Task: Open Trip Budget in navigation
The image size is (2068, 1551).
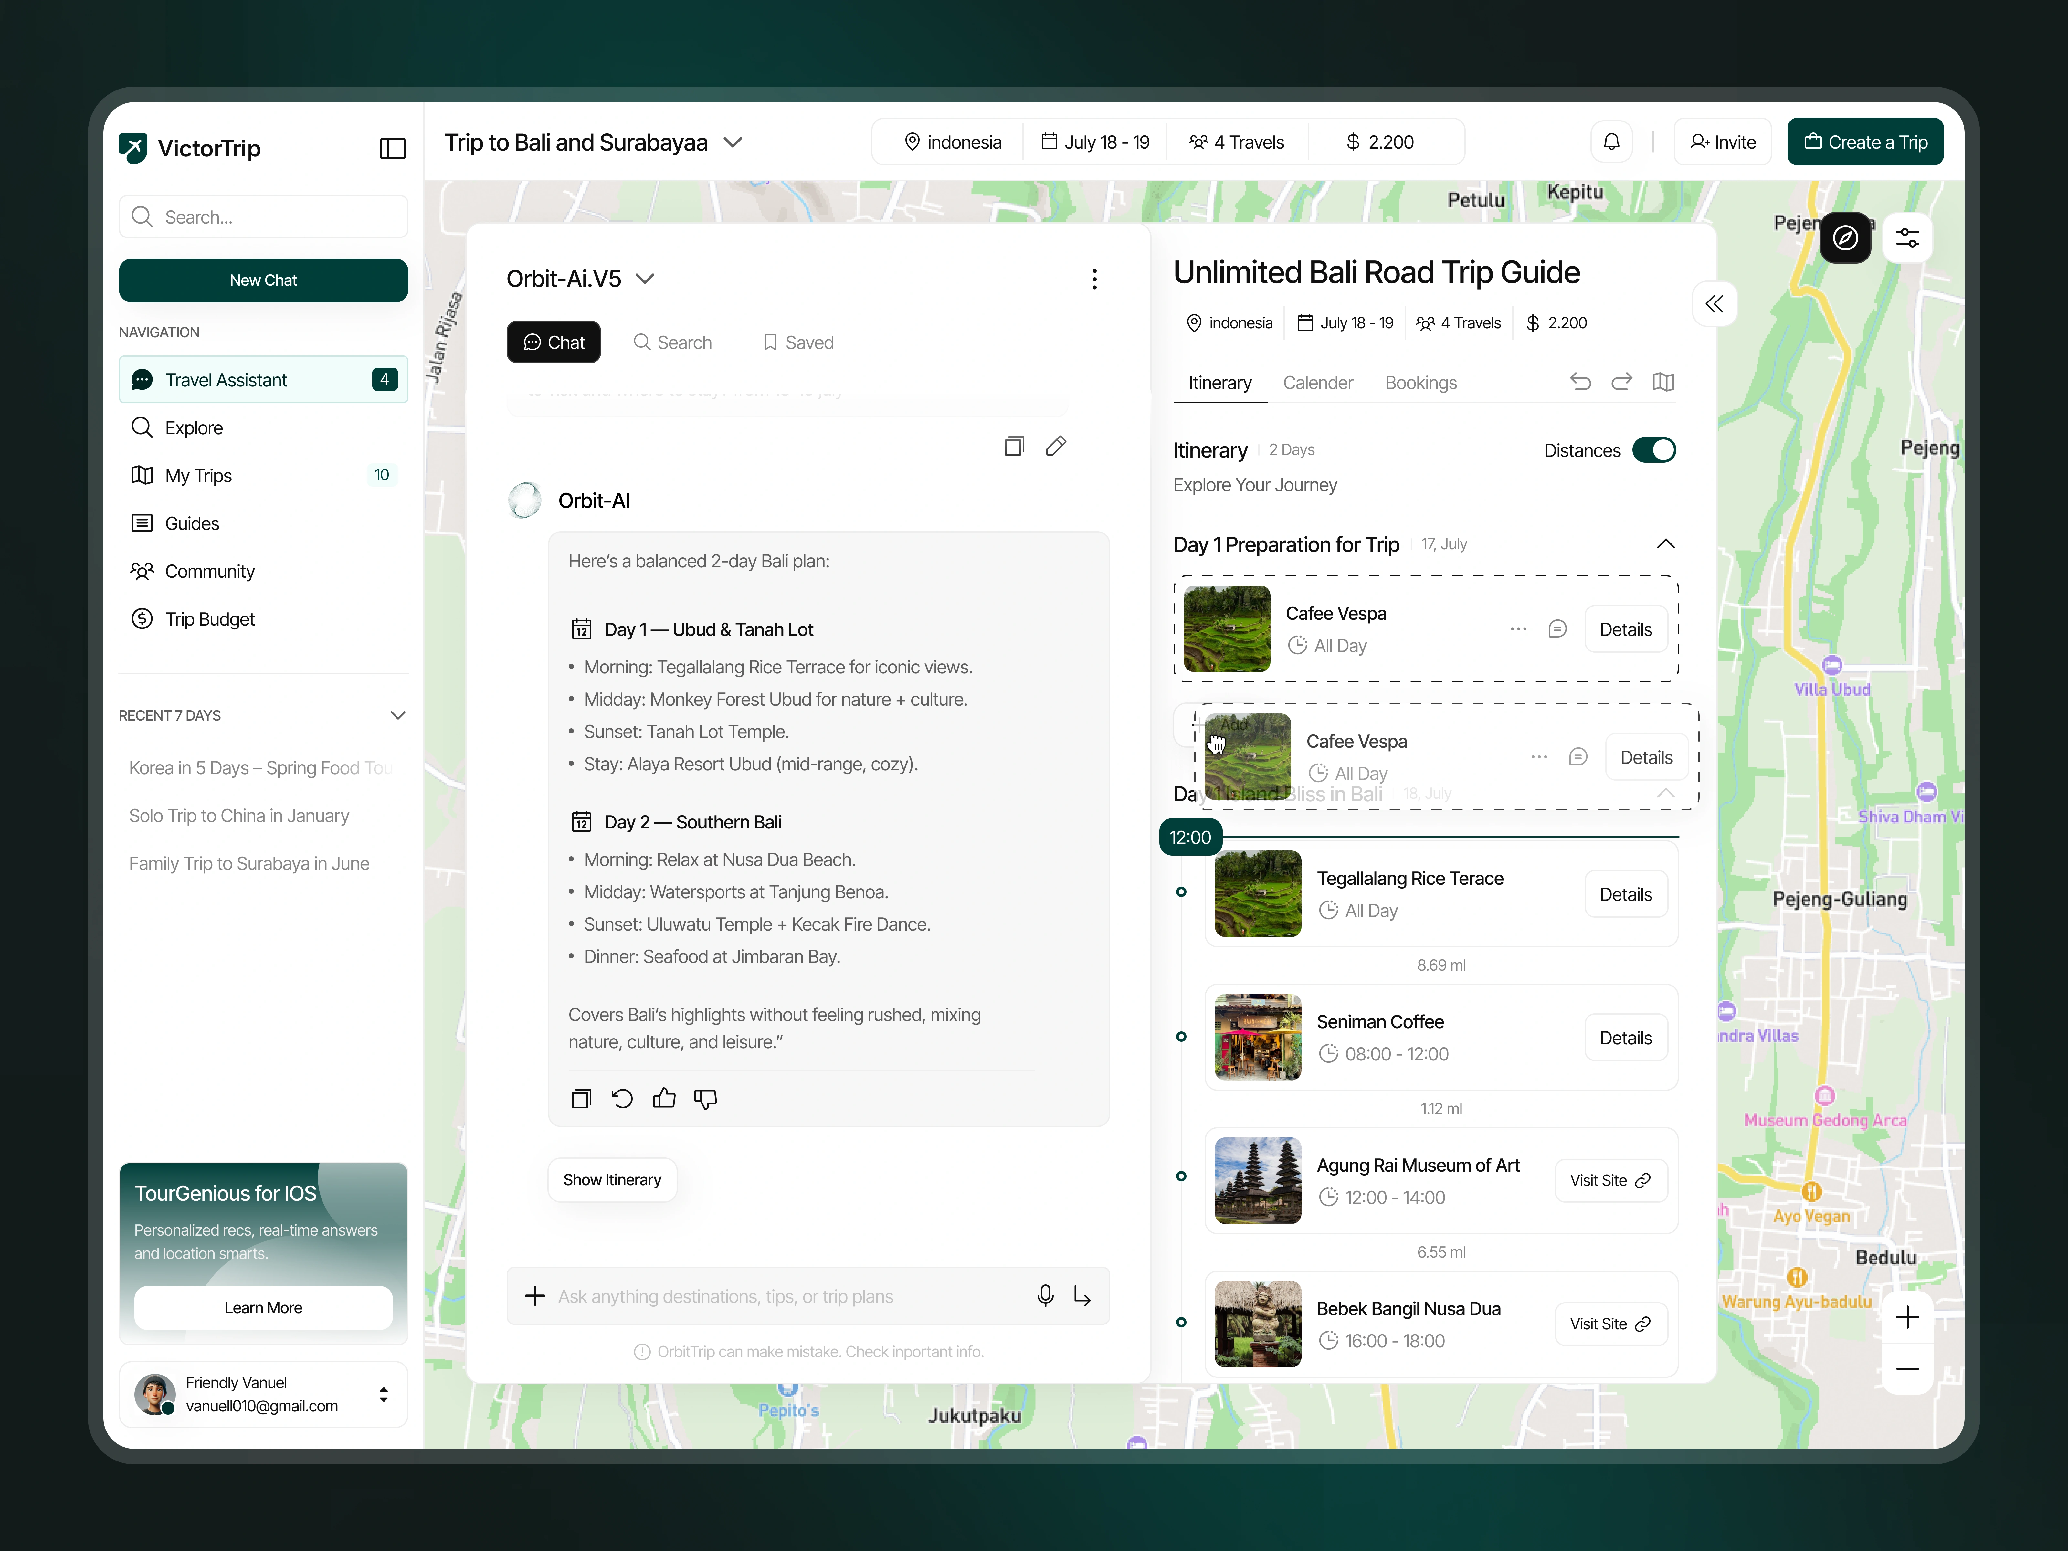Action: pos(264,619)
